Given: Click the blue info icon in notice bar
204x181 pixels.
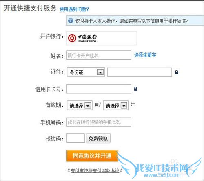Looking at the screenshot, I should click(x=71, y=21).
